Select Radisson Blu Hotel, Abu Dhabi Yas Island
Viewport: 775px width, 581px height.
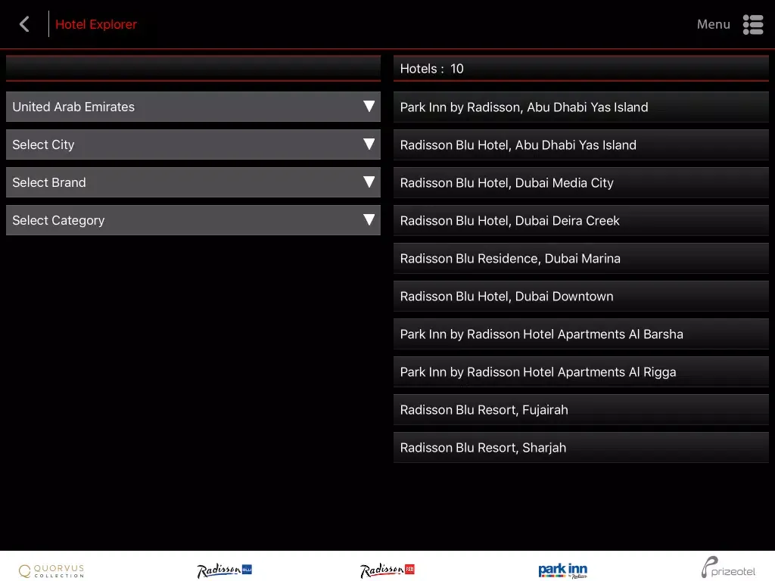click(x=580, y=144)
